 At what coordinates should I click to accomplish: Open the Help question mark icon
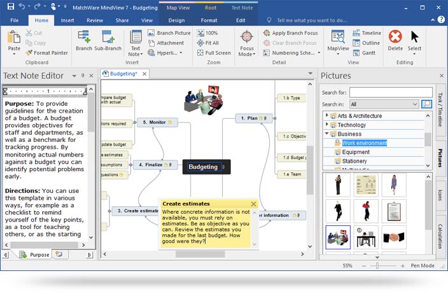(x=441, y=20)
